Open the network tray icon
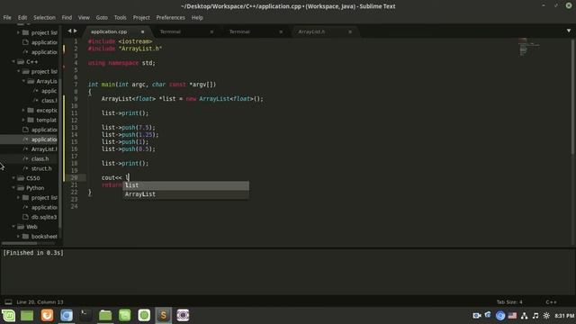This screenshot has height=324, width=576. (x=524, y=316)
